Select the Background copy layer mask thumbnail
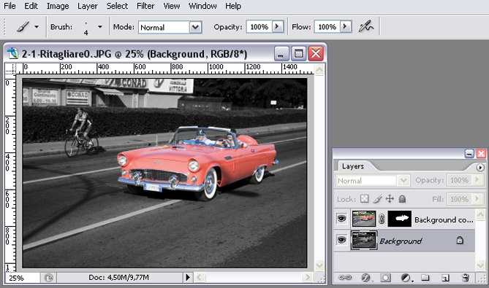 point(400,219)
